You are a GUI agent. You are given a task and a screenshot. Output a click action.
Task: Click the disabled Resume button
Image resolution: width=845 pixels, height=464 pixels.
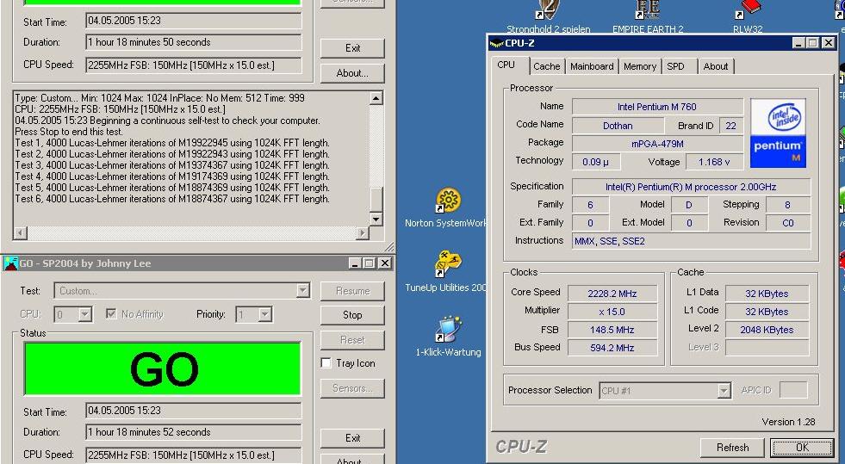[x=352, y=291]
